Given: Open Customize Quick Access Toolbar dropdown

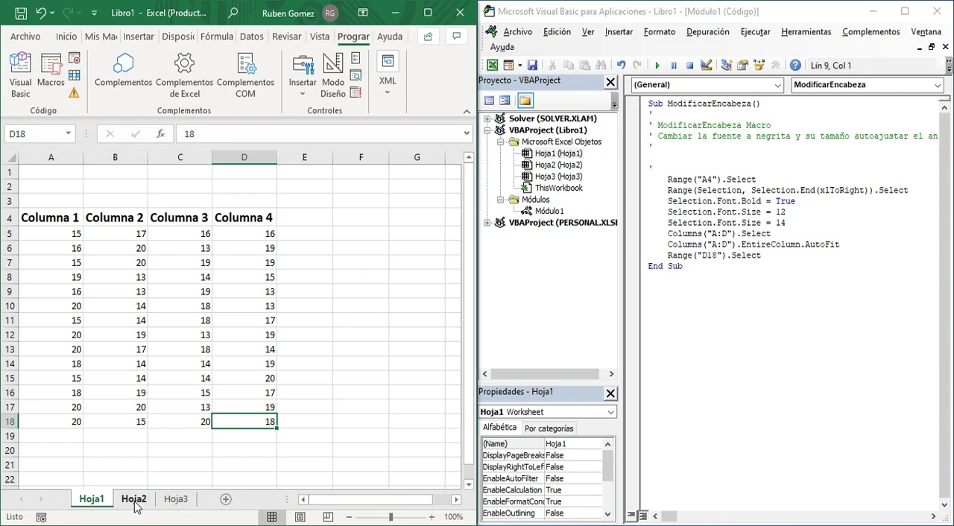Looking at the screenshot, I should click(94, 13).
